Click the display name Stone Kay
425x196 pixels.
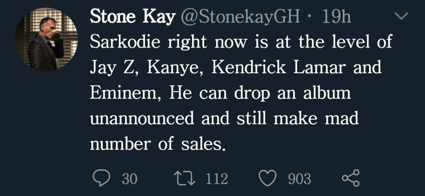click(x=132, y=17)
